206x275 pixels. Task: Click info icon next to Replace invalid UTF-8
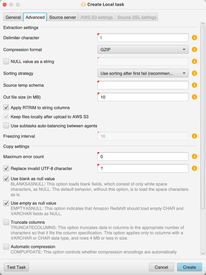[194, 168]
